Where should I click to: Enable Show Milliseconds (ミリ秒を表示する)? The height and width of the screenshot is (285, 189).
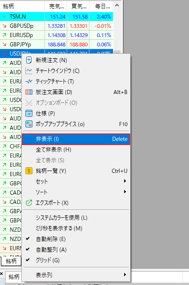point(76,228)
